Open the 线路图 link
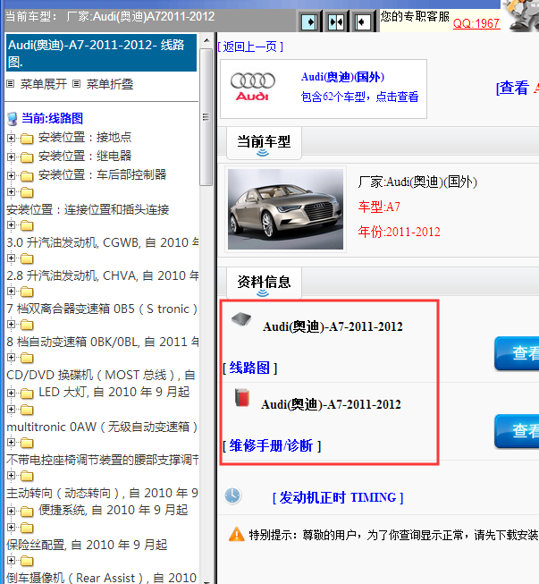Screen dimensions: 539x584 point(249,368)
